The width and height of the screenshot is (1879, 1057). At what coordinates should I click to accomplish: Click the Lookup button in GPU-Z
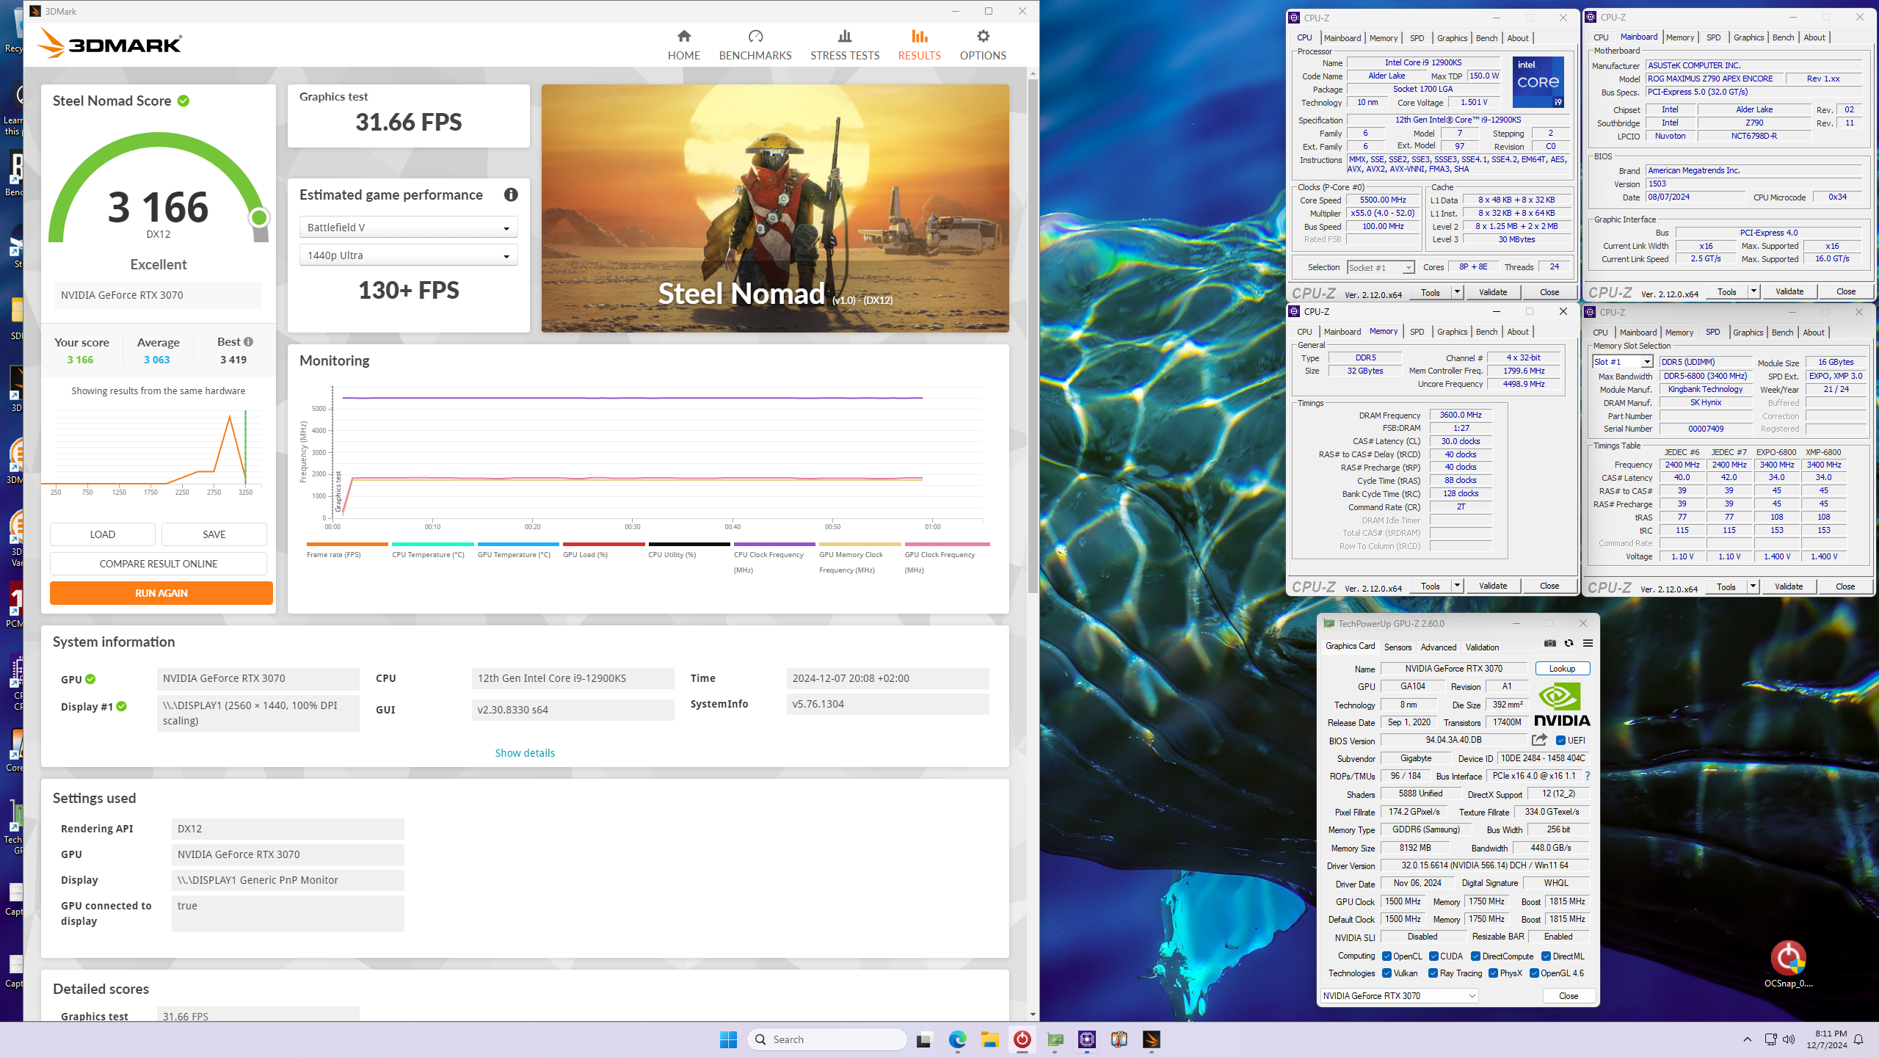coord(1562,669)
